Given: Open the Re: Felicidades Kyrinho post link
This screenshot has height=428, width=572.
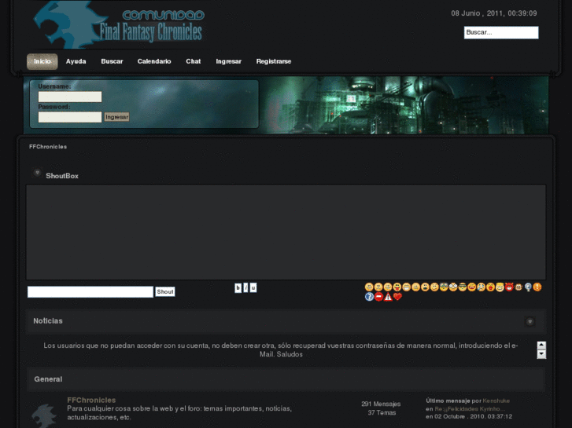Looking at the screenshot, I should 470,408.
